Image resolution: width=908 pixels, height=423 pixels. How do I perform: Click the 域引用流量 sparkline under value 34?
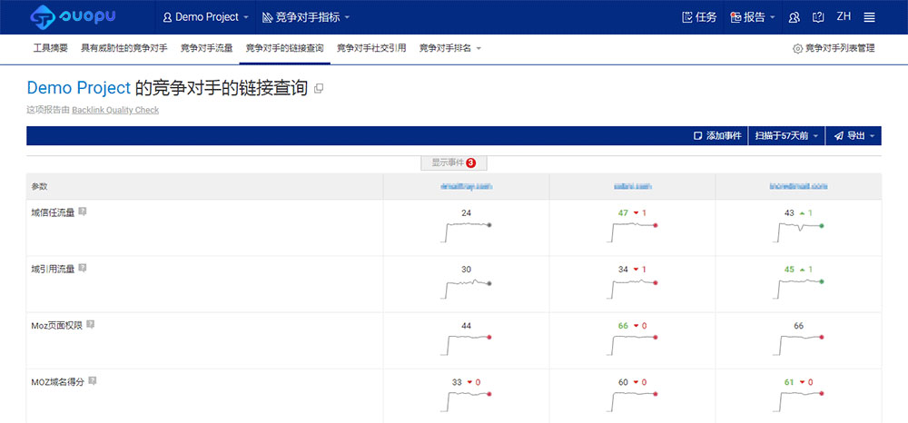coord(632,288)
